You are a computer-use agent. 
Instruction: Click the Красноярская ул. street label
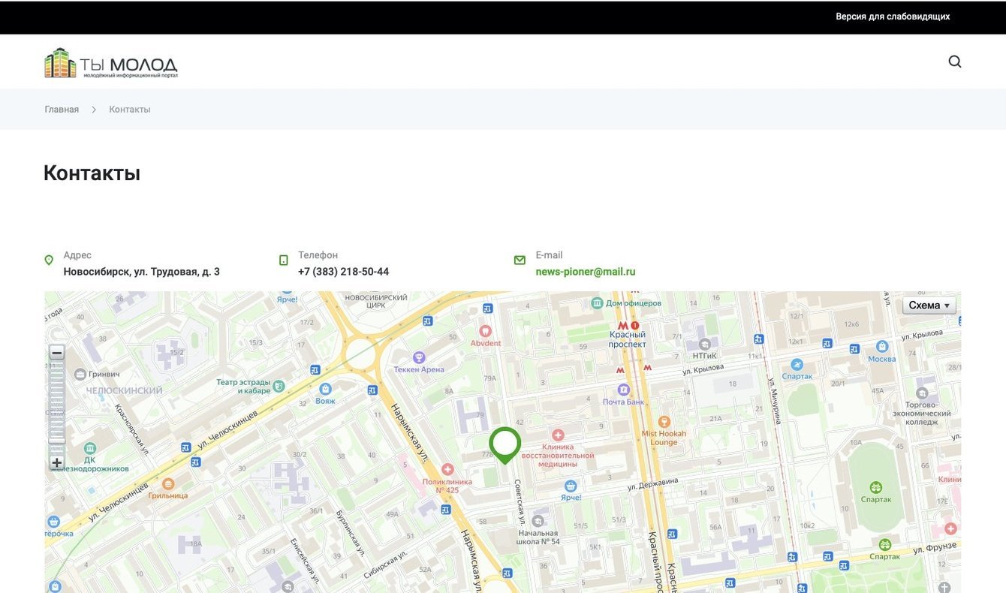pos(132,429)
